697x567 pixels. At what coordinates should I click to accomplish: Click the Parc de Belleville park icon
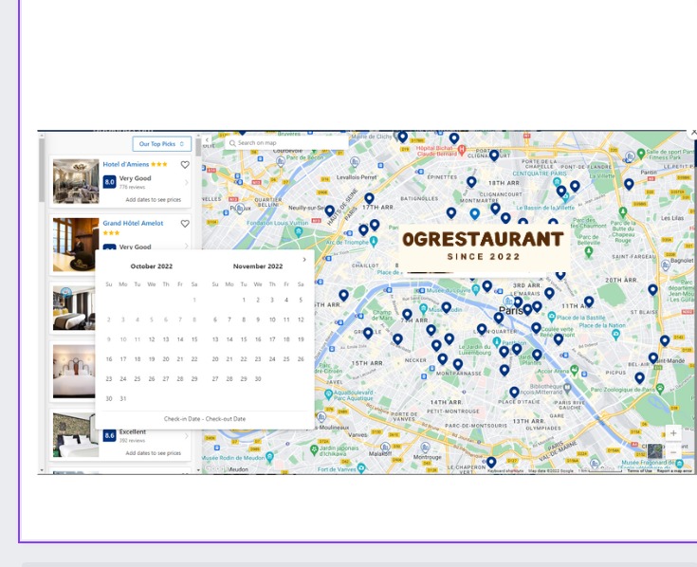589,251
